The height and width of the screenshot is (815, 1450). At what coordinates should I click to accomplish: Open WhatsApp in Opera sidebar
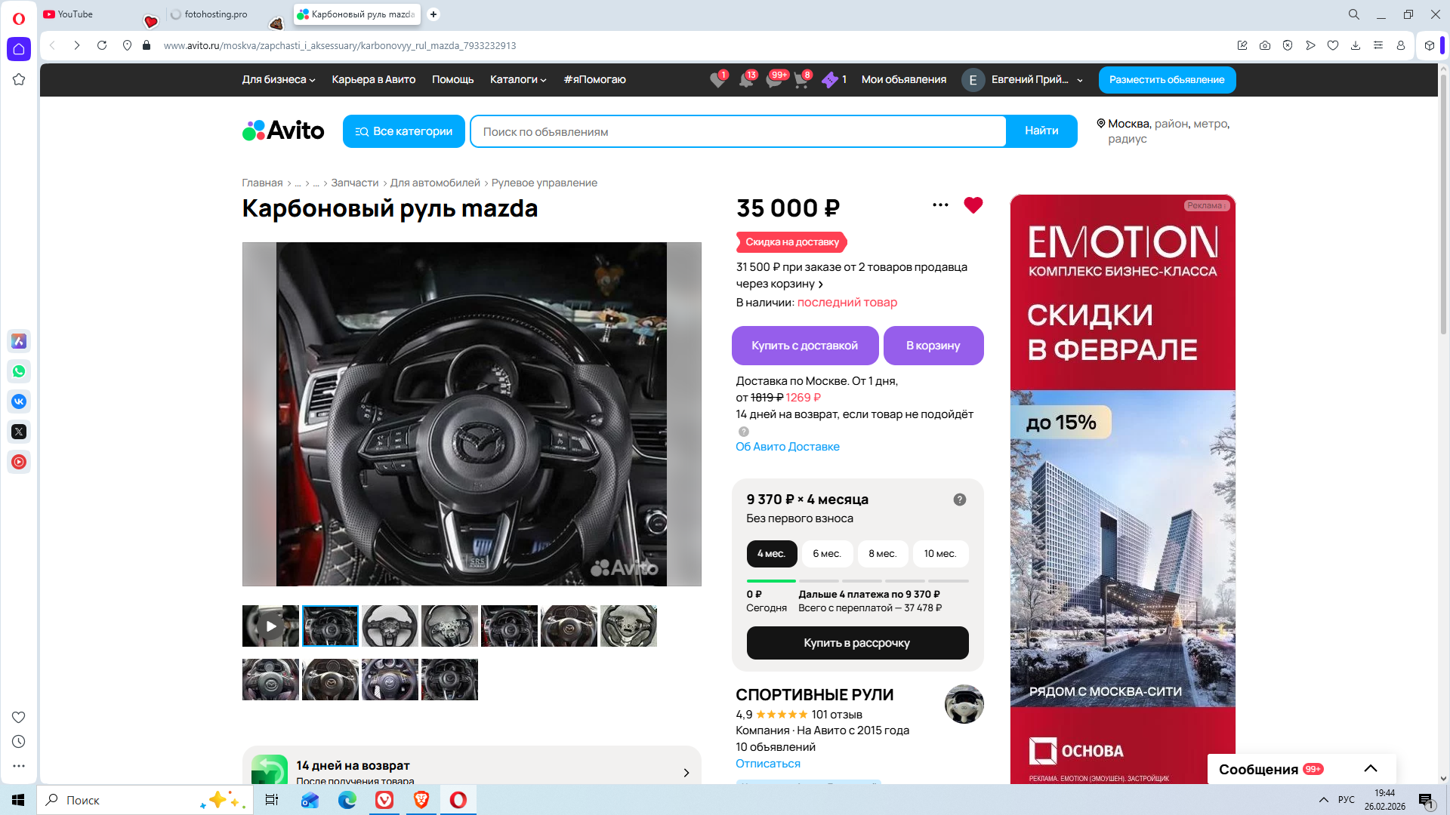coord(19,371)
